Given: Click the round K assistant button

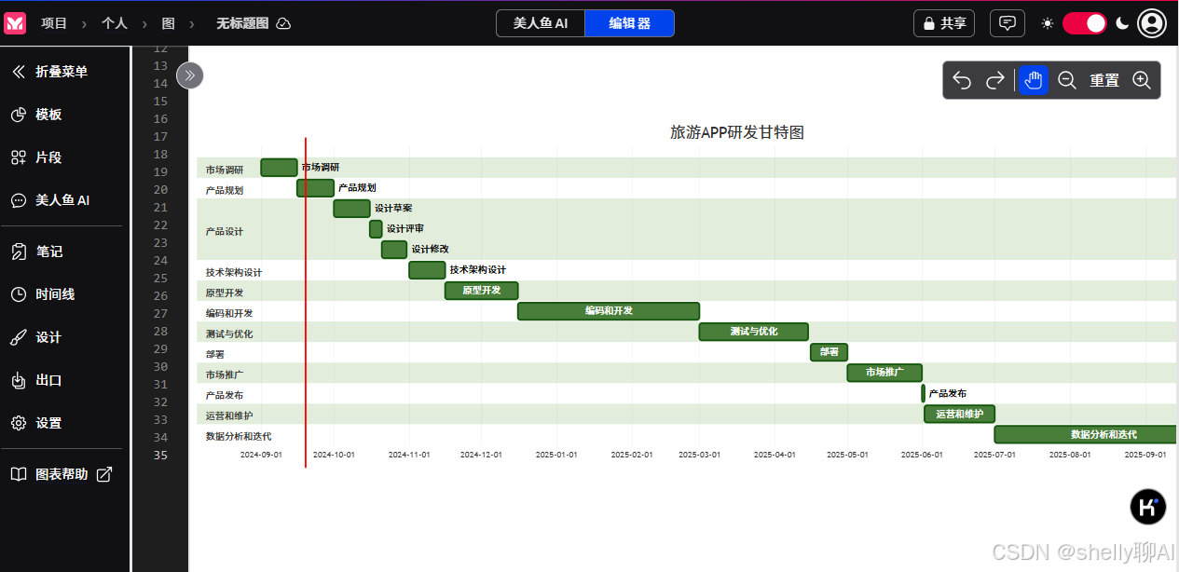Looking at the screenshot, I should [1148, 507].
